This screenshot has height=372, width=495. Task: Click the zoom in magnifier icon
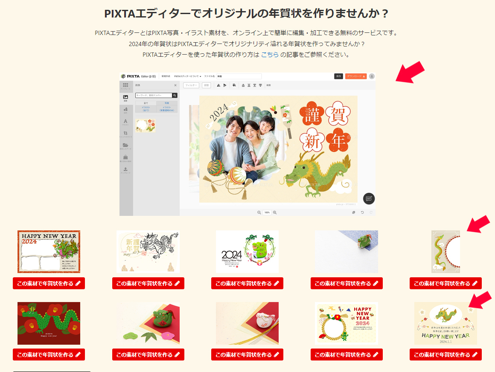[x=275, y=212]
